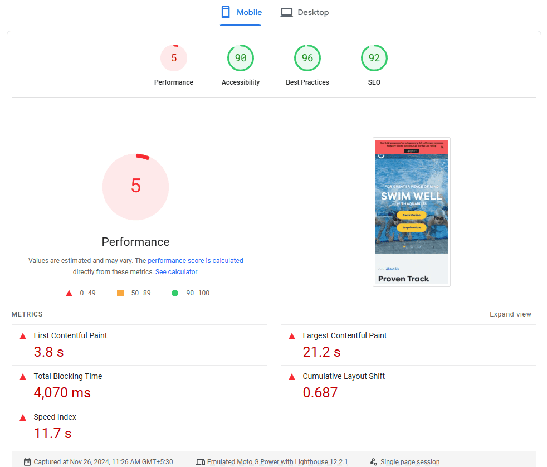This screenshot has height=467, width=547.
Task: Click the Best Practices score gauge 96
Action: tap(307, 59)
